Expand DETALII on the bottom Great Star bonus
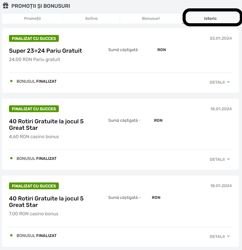Image resolution: width=242 pixels, height=250 pixels. [217, 236]
